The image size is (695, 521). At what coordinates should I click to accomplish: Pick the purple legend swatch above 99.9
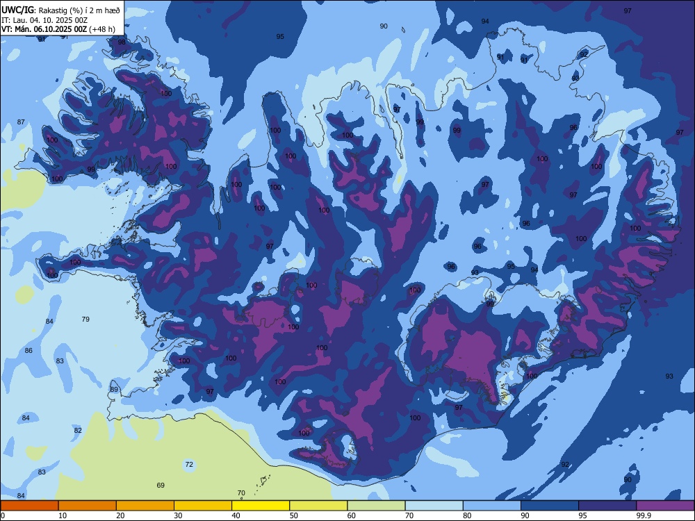pyautogui.click(x=665, y=506)
